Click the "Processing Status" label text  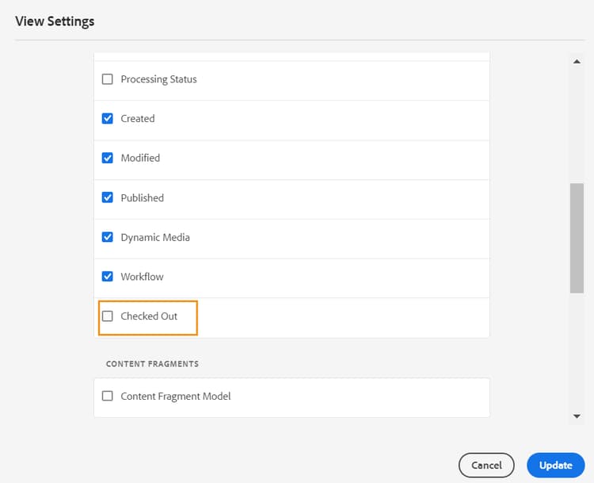[x=158, y=79]
